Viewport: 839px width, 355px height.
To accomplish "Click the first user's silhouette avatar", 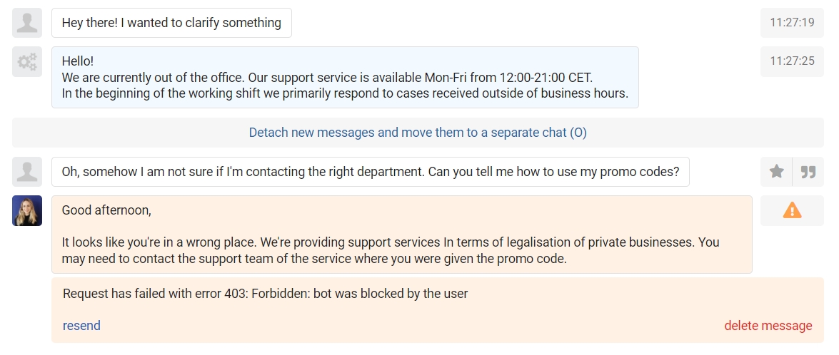I will tap(27, 23).
